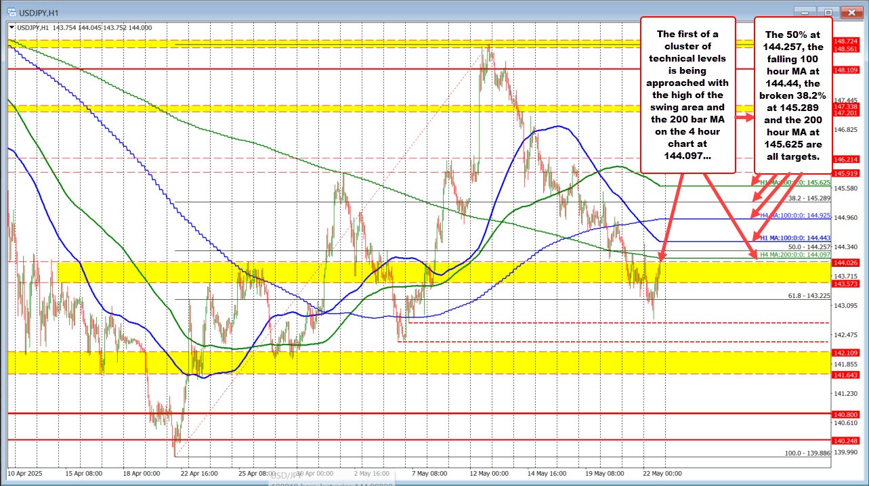Select the right annotation box listing targets
This screenshot has height=486, width=869.
[792, 95]
